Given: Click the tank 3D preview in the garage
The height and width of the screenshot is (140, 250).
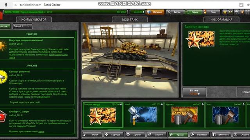Looking at the screenshot, I should click(130, 60).
